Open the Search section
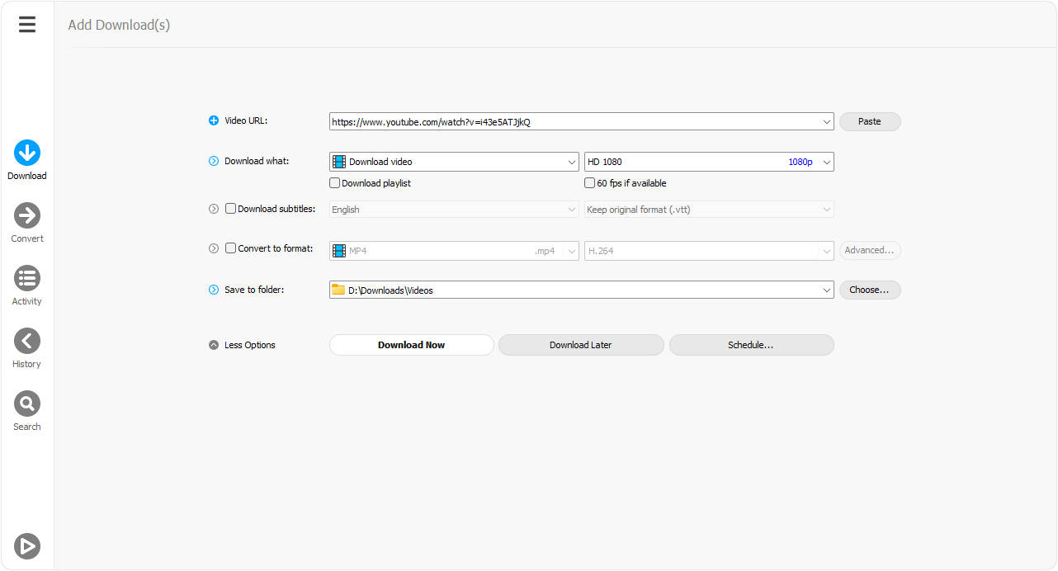Screen dimensions: 1058x571 [x=27, y=409]
